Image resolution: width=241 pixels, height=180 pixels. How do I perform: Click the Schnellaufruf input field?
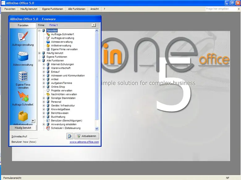coord(33,136)
